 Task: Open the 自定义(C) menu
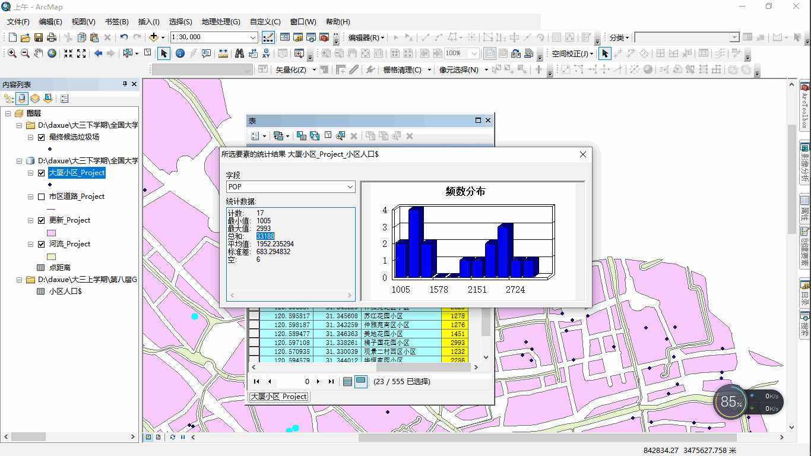coord(265,22)
